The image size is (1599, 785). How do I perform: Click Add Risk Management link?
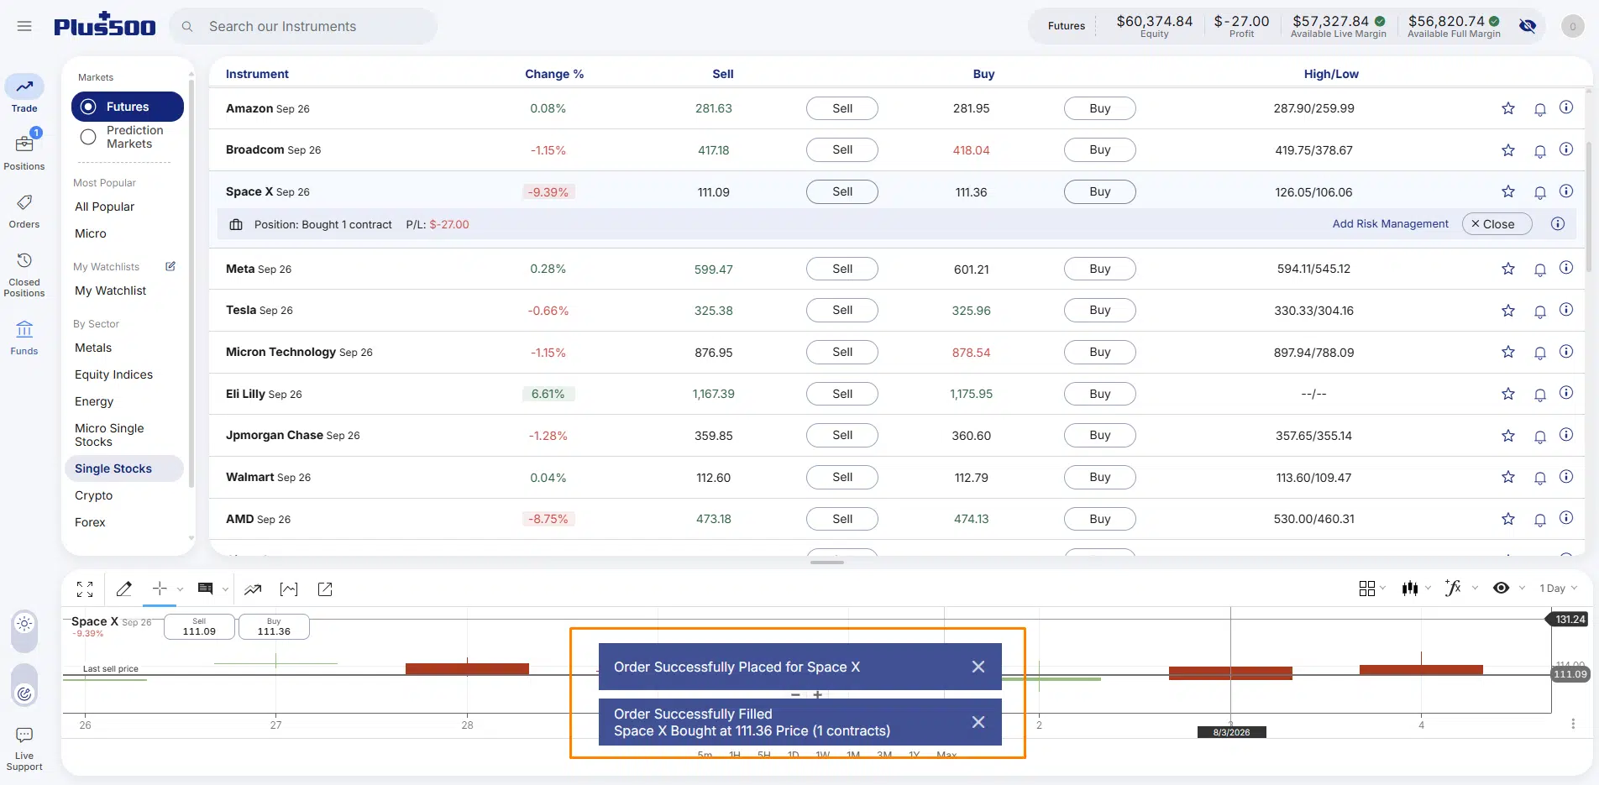tap(1390, 224)
